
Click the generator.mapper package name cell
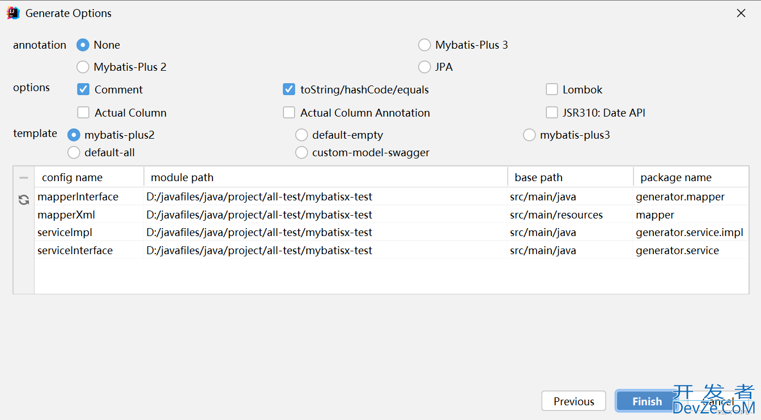[691, 196]
